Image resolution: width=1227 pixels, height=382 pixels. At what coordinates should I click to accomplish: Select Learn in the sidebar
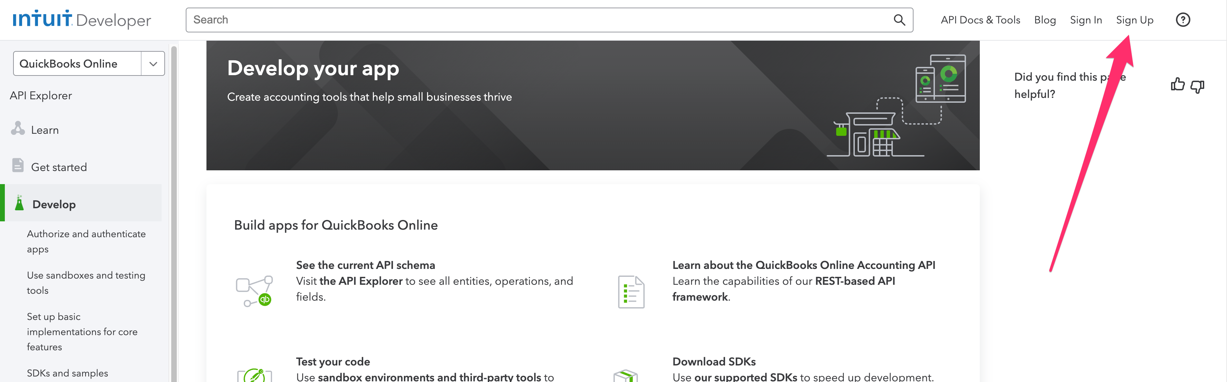pyautogui.click(x=45, y=130)
